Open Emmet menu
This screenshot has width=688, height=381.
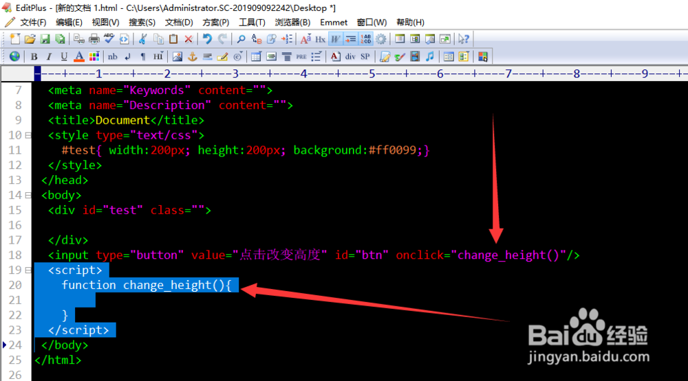[x=334, y=23]
